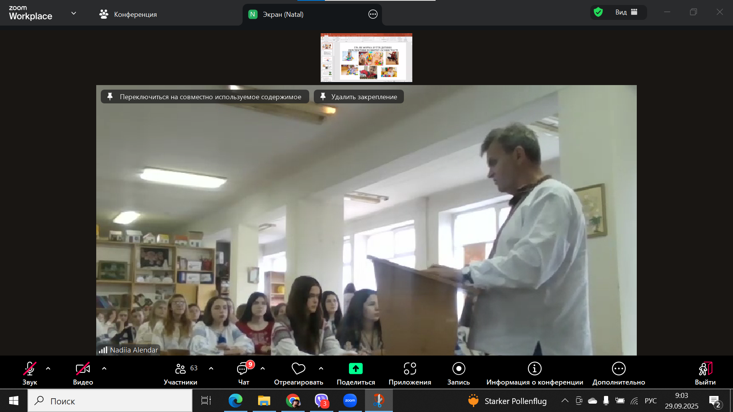
Task: Switch to the Конференция tab
Action: [x=128, y=14]
